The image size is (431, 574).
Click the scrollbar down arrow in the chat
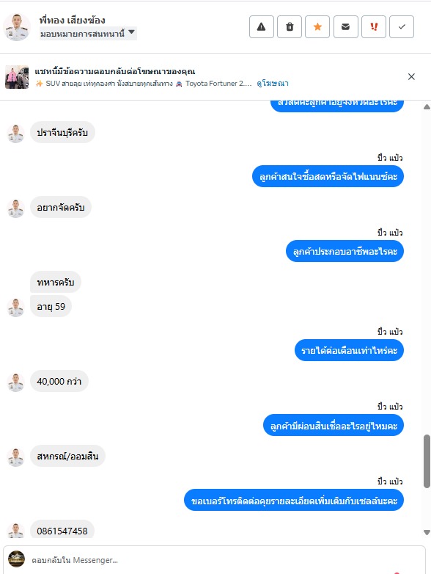coord(427,532)
